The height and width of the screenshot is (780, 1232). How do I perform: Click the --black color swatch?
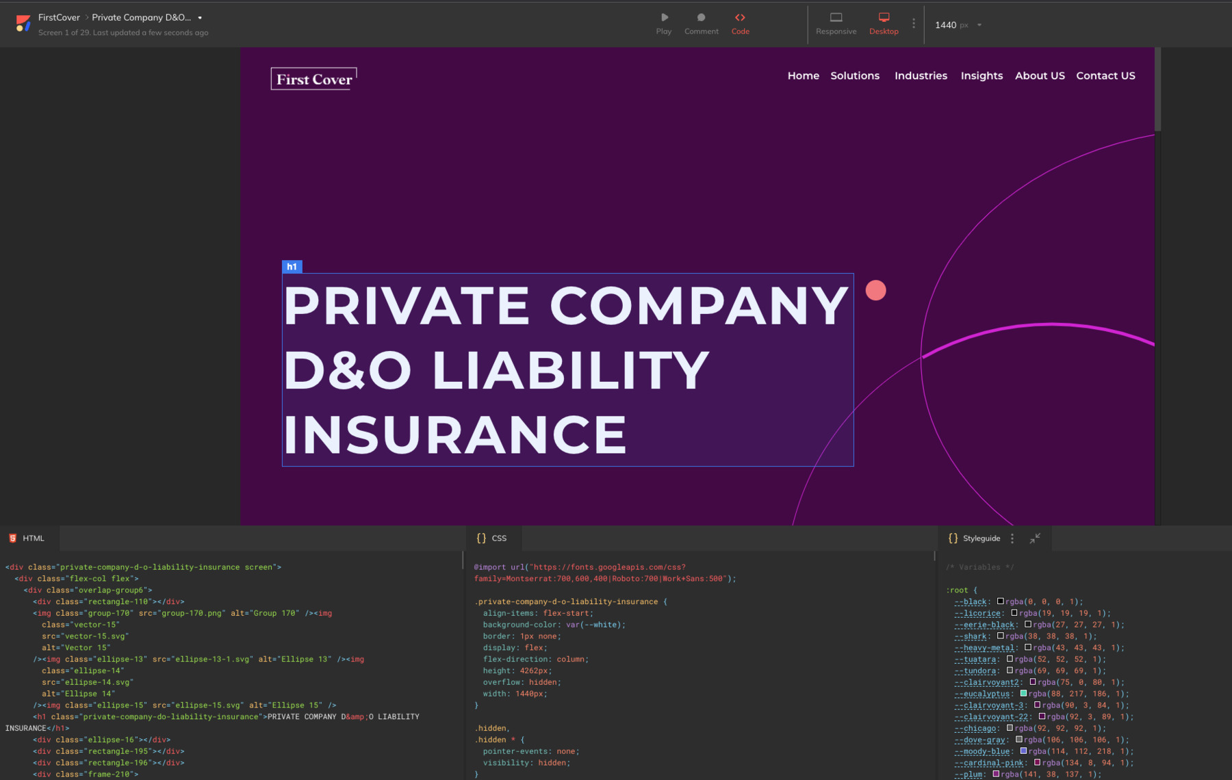pos(1000,601)
